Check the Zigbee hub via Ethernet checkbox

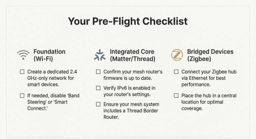pos(176,72)
